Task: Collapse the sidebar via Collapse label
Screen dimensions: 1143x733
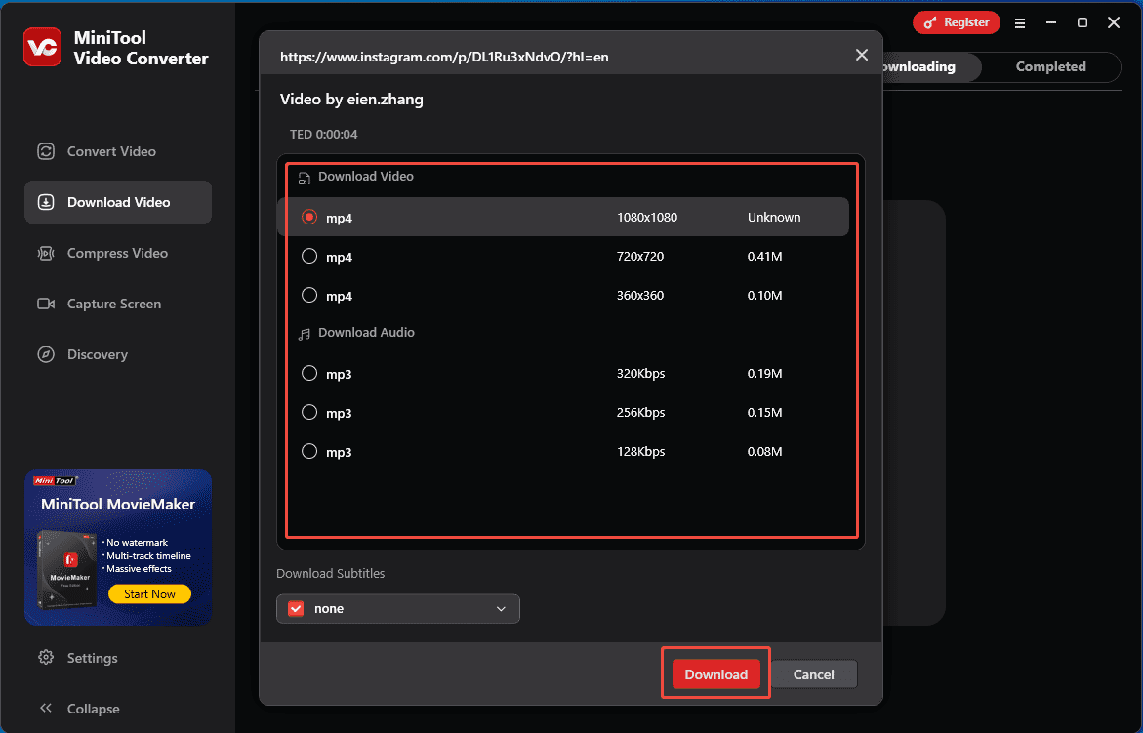Action: click(94, 709)
